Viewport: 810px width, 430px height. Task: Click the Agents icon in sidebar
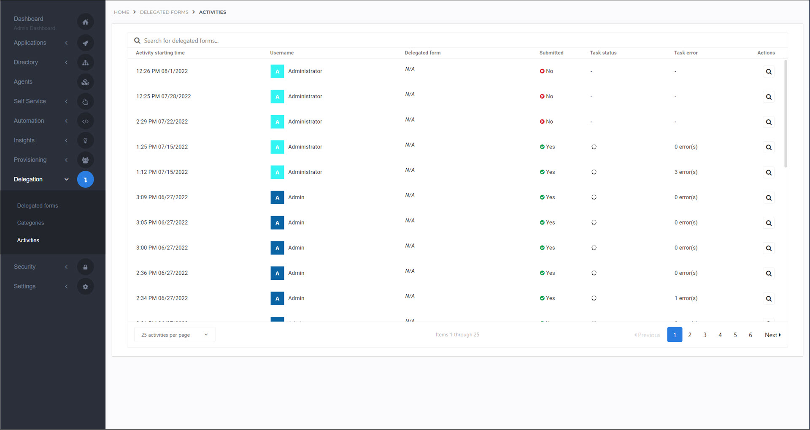click(x=85, y=82)
